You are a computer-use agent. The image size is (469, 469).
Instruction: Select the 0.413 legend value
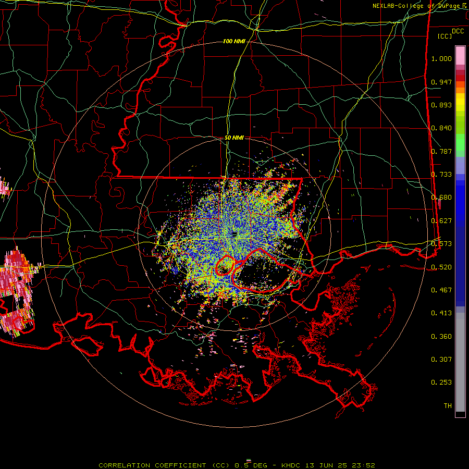click(x=441, y=313)
